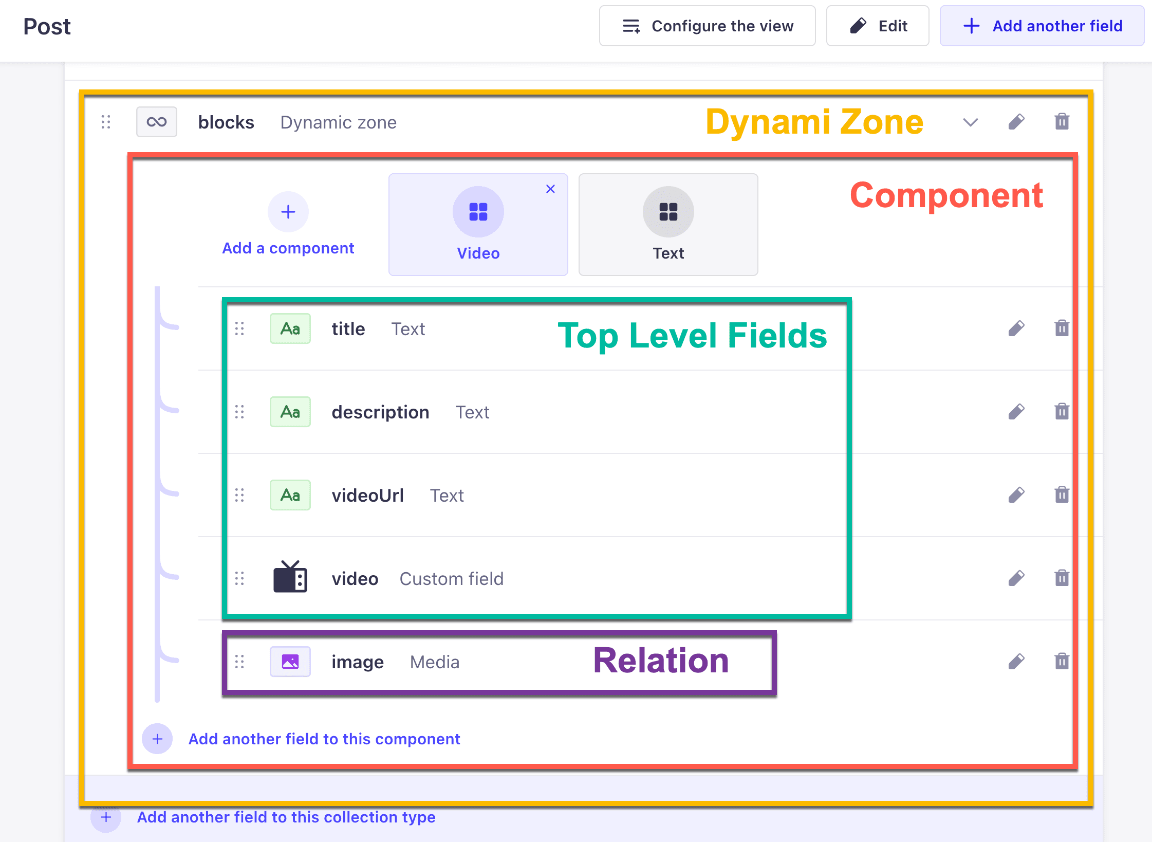The width and height of the screenshot is (1152, 842).
Task: Switch to the Text component tab
Action: pos(668,225)
